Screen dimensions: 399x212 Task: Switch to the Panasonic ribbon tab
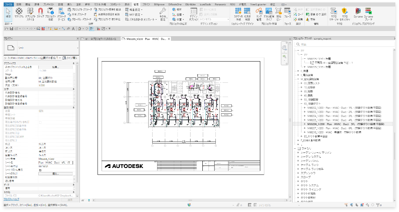(x=220, y=4)
